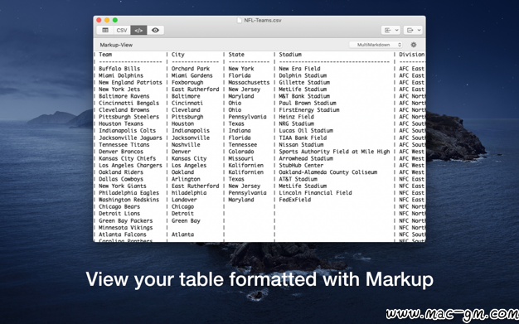Screen dimensions: 519x324
Task: Select the Miami Dolphins cell
Action: (x=121, y=75)
